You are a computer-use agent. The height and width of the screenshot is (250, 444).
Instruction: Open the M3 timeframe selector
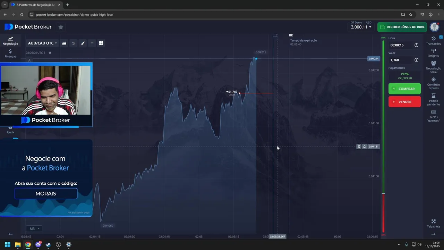pos(34,229)
